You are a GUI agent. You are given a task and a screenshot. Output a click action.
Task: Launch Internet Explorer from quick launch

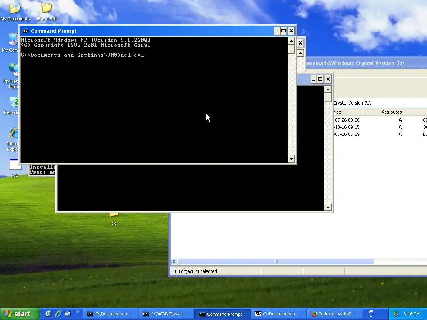coord(58,314)
